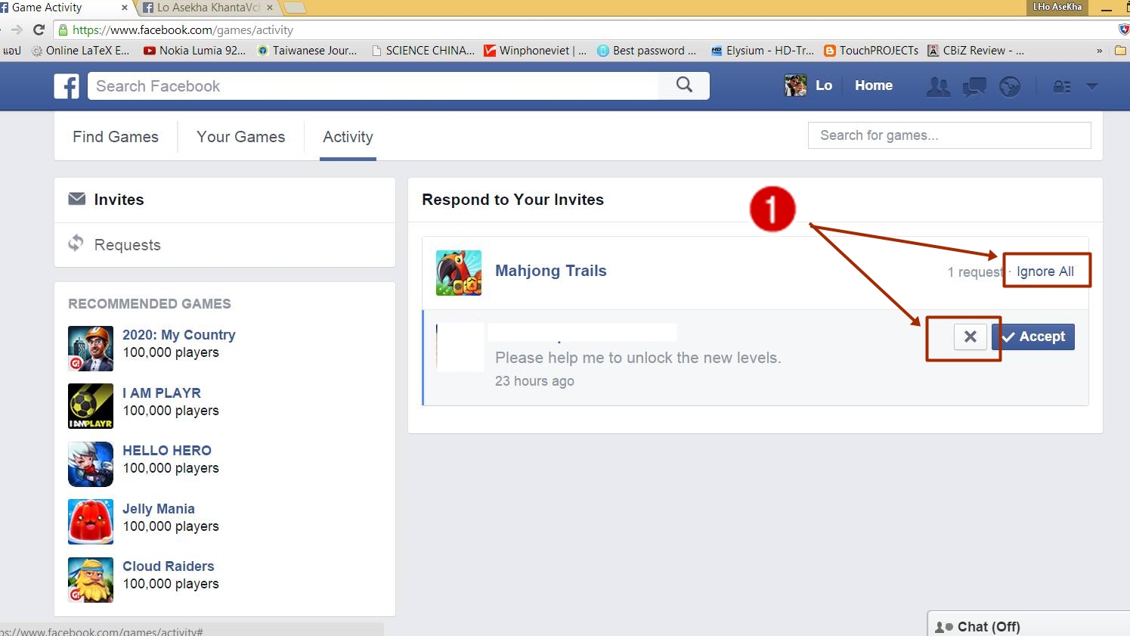
Task: Open the Winphoneviet bookmark
Action: coord(535,51)
